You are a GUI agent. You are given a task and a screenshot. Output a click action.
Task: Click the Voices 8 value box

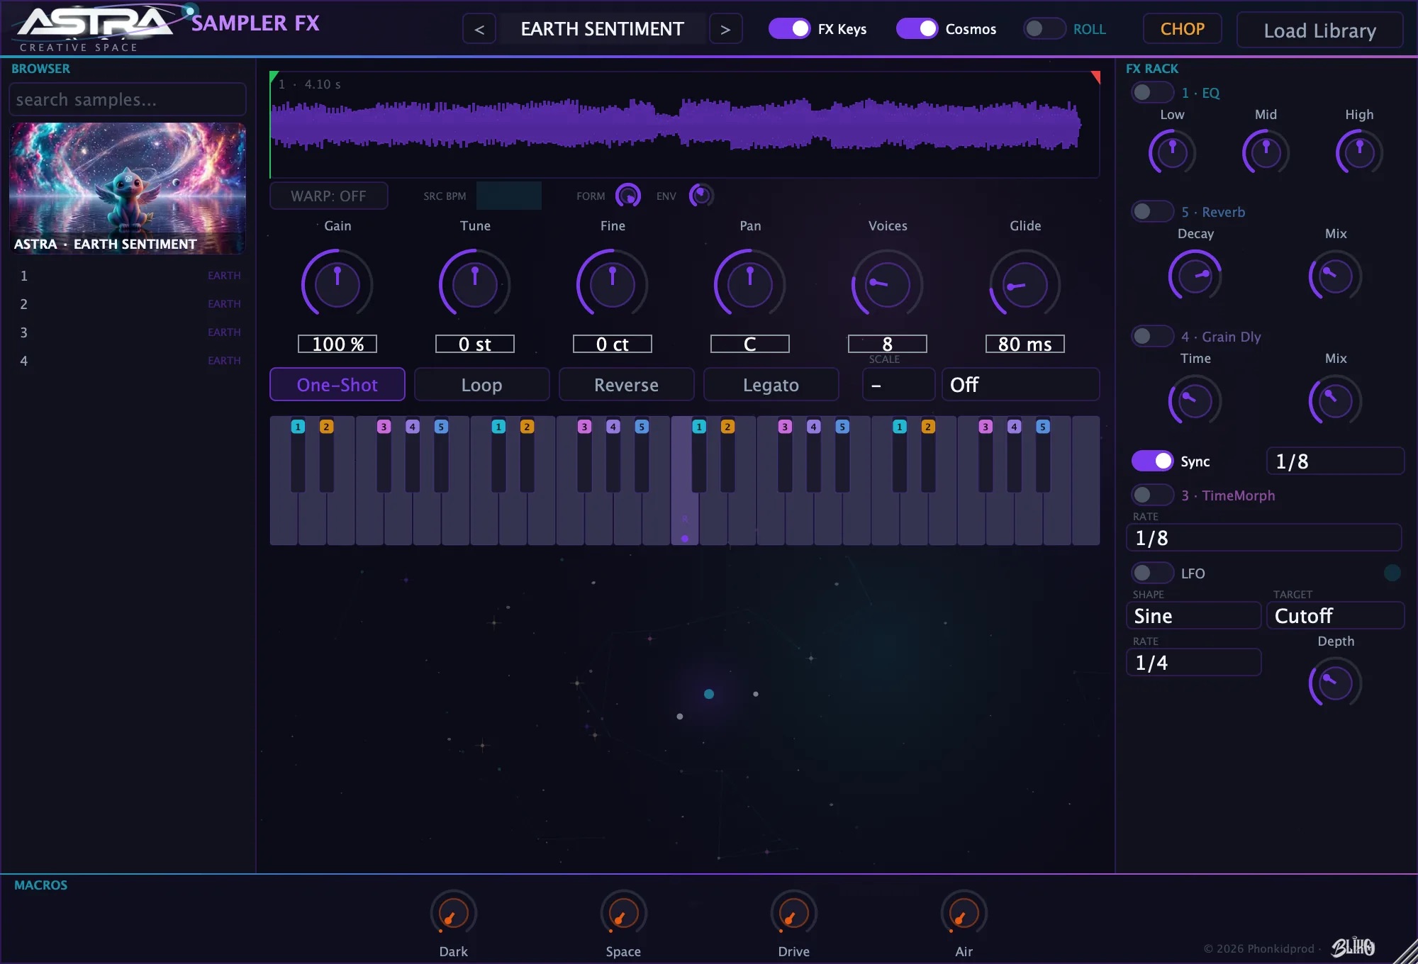pyautogui.click(x=887, y=344)
